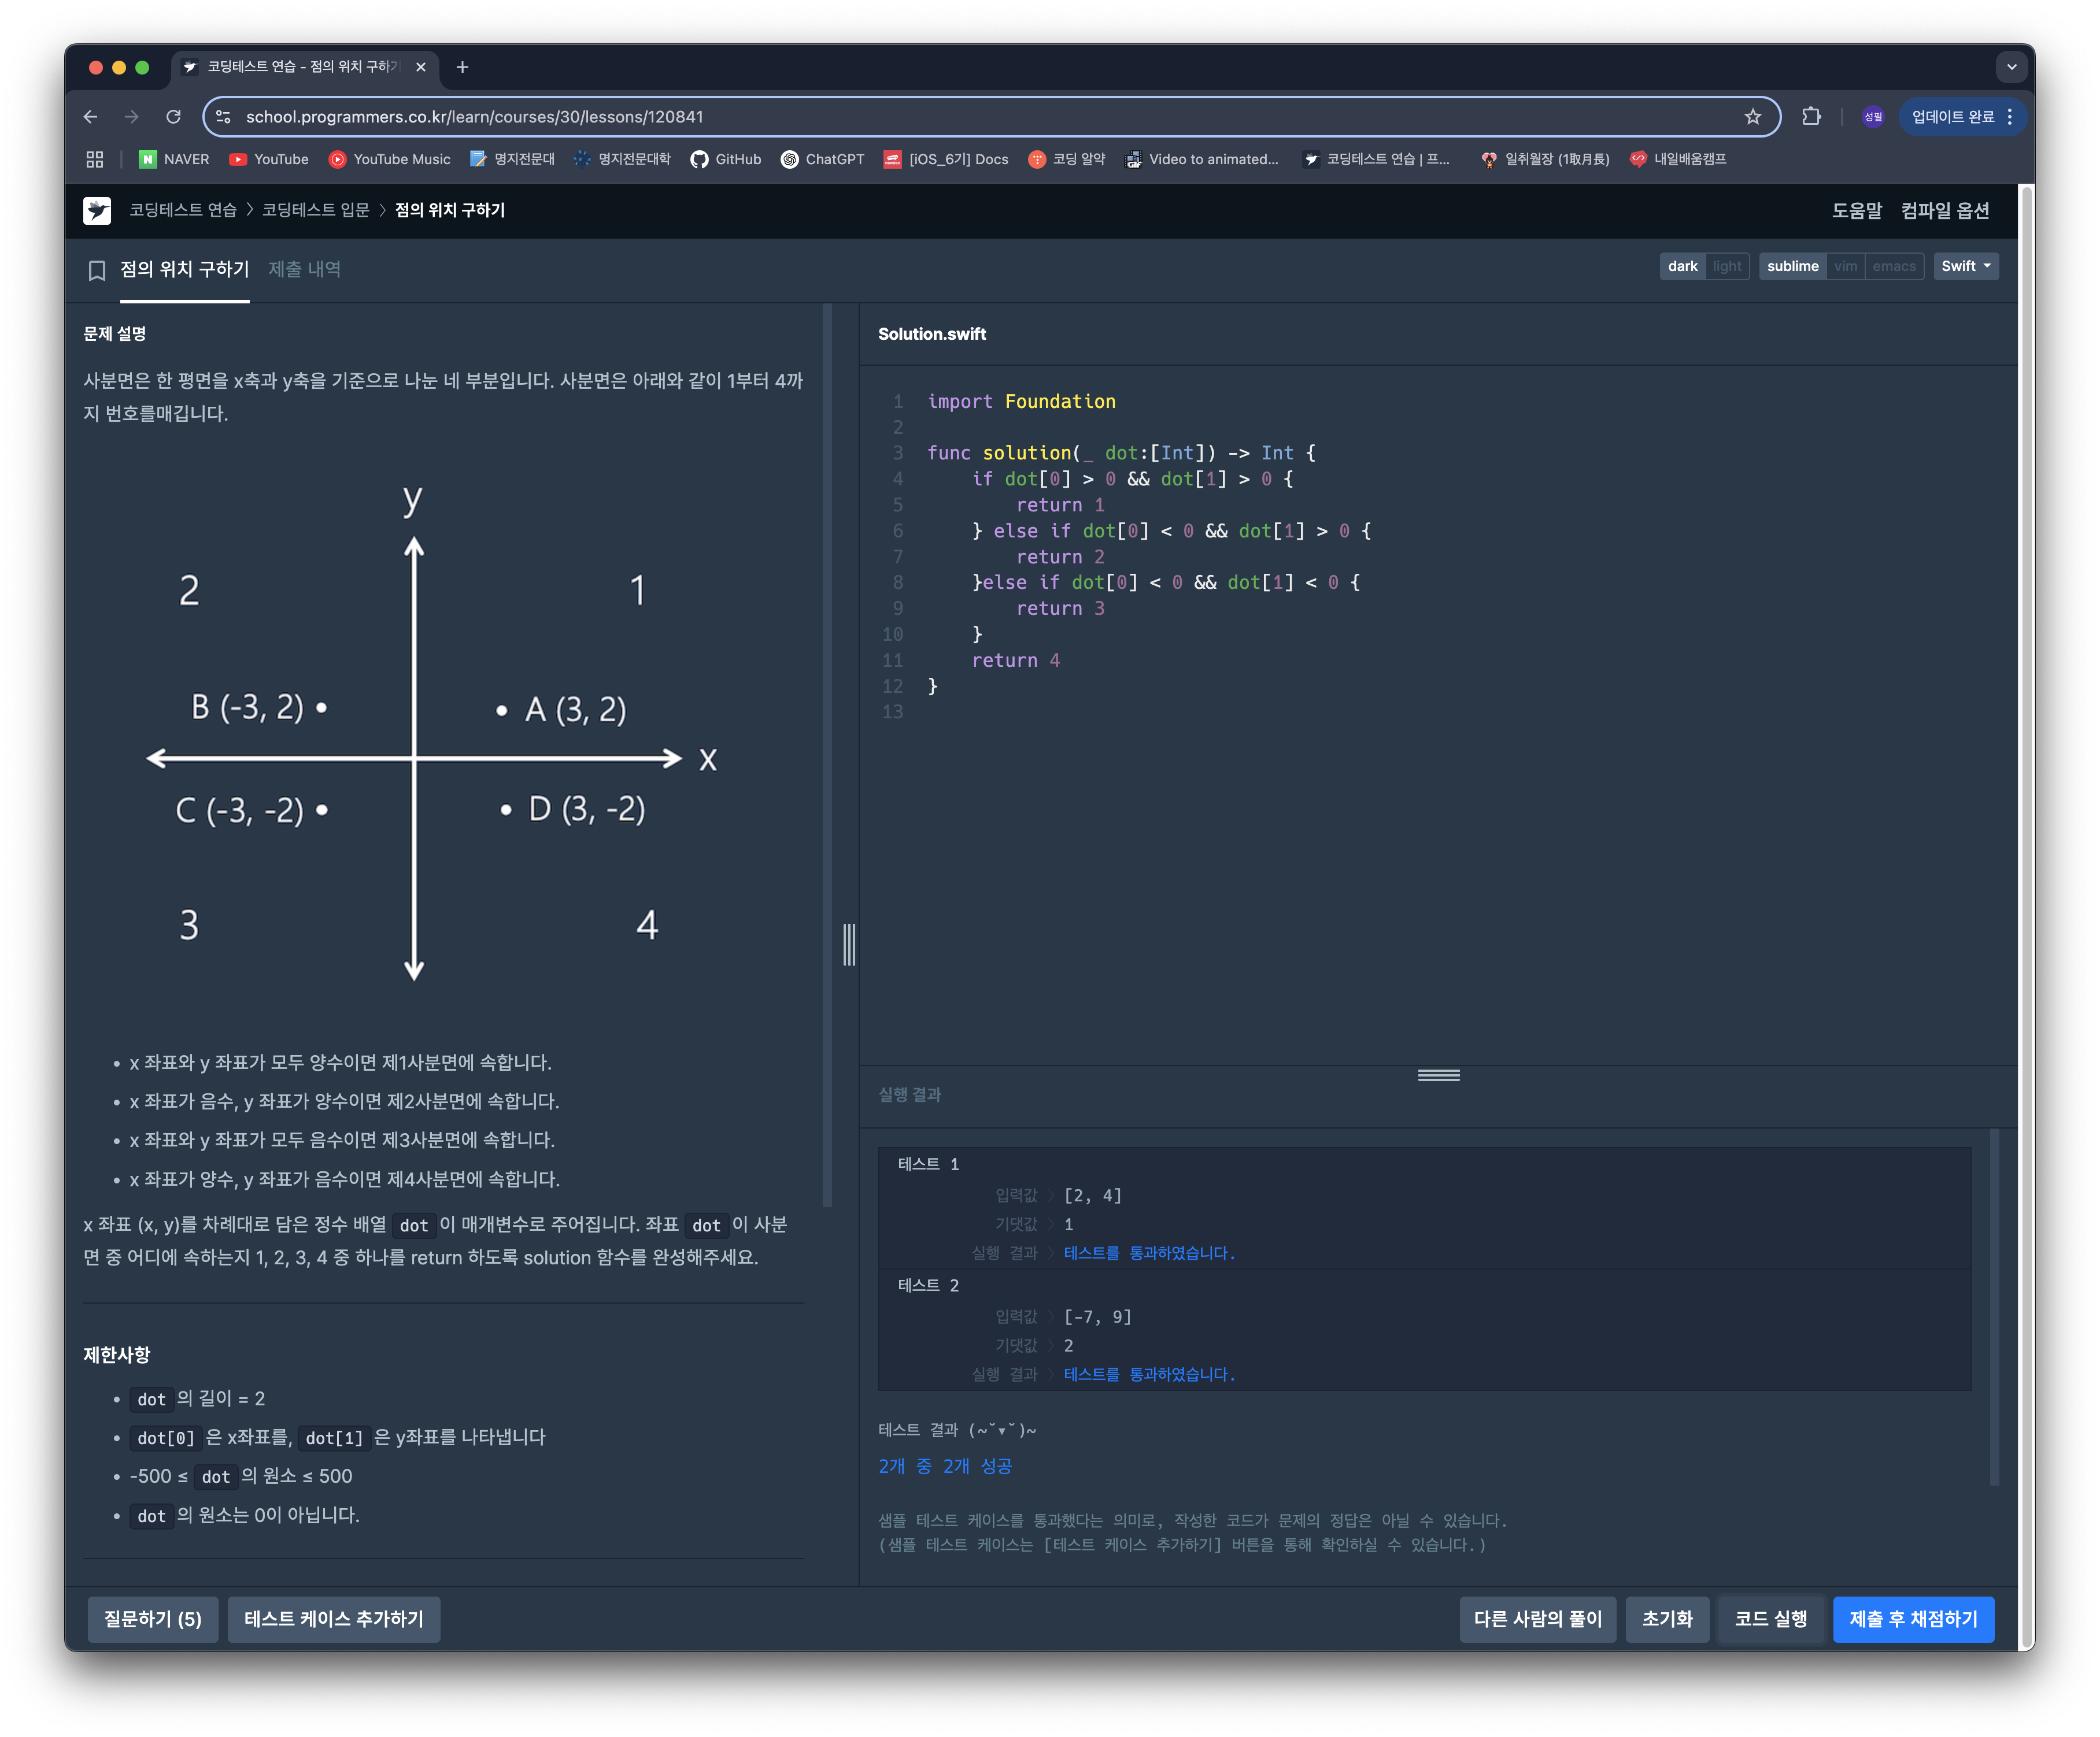The width and height of the screenshot is (2100, 1737).
Task: Click the page's right-side scrollbar
Action: [x=2027, y=916]
